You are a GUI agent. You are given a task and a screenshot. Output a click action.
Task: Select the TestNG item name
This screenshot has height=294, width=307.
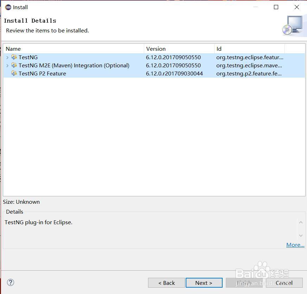pos(28,57)
